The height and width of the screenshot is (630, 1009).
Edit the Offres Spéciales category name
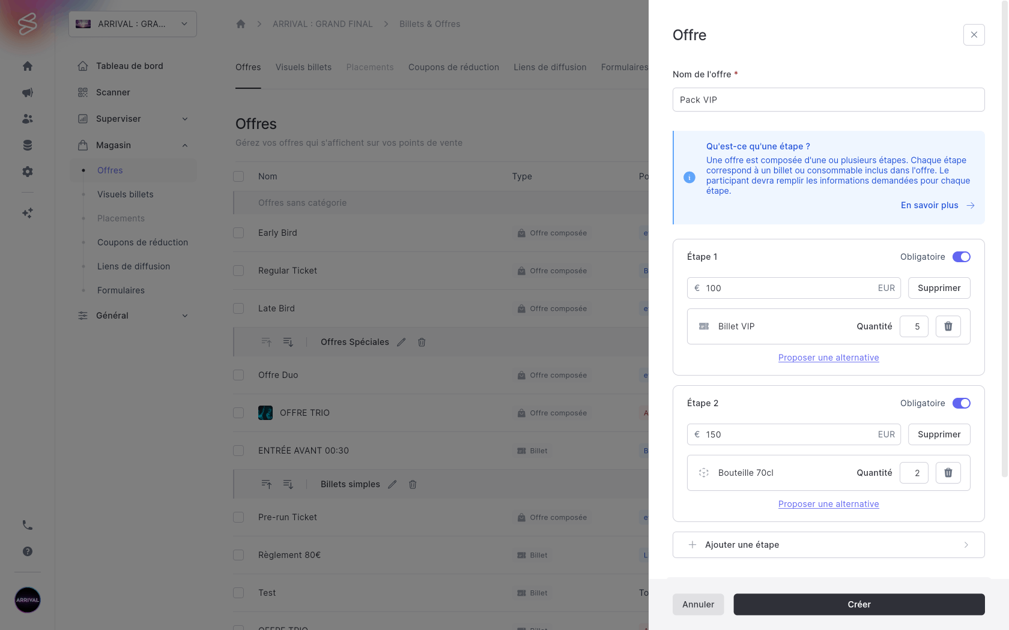pyautogui.click(x=401, y=342)
